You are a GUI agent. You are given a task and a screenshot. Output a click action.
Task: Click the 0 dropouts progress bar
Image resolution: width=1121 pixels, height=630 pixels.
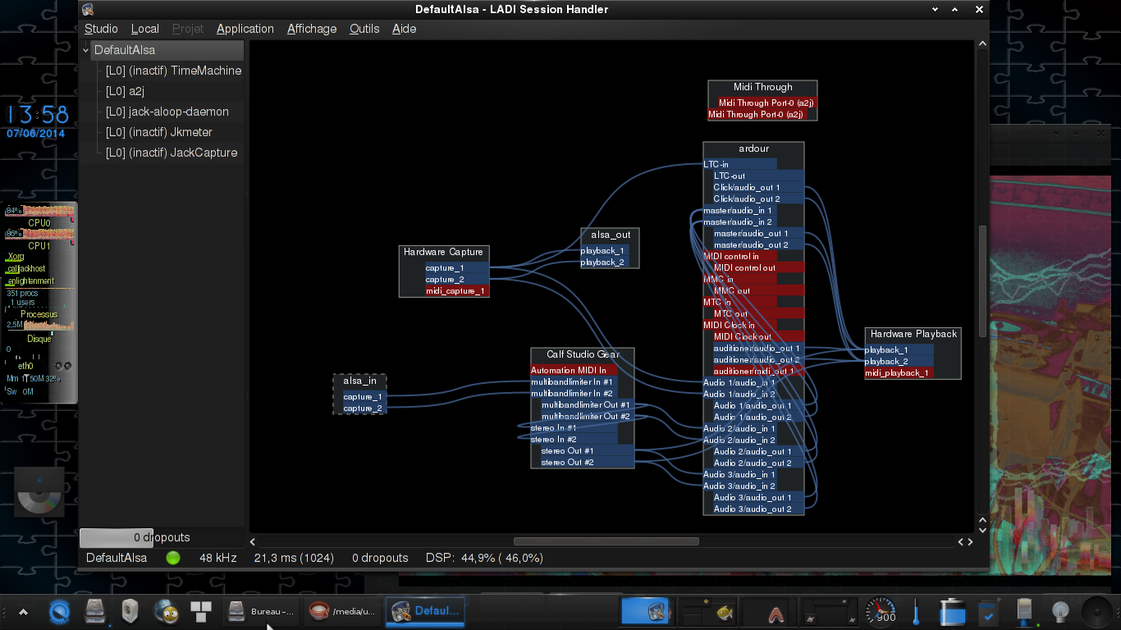[162, 537]
